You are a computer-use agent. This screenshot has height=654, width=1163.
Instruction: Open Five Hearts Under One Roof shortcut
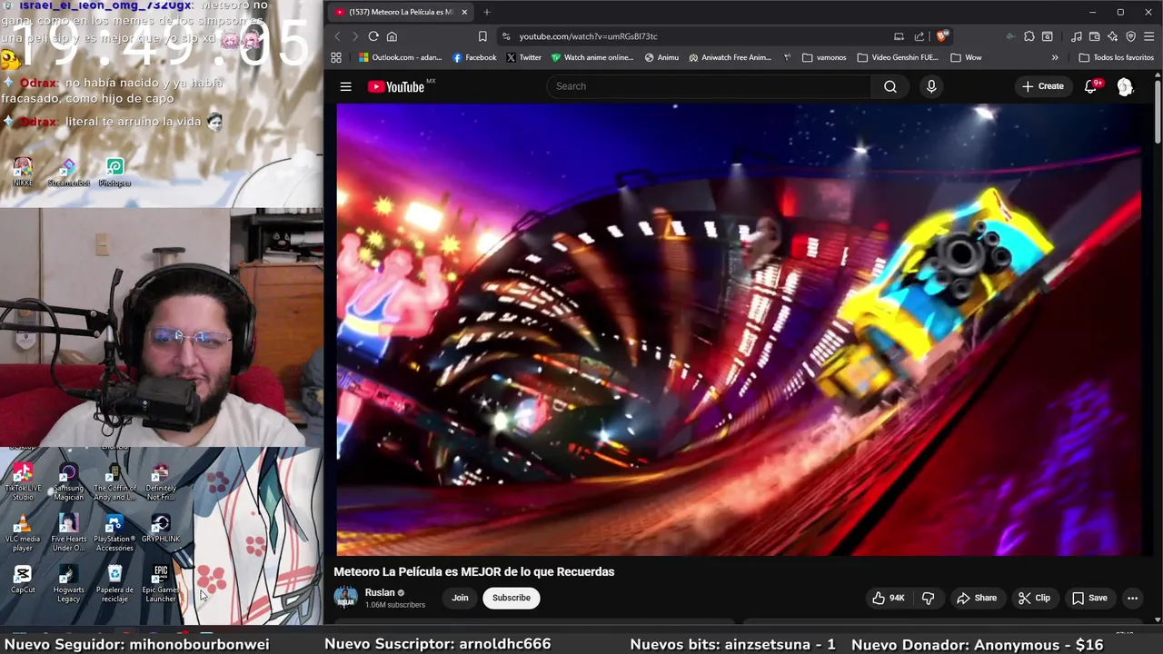tap(68, 533)
